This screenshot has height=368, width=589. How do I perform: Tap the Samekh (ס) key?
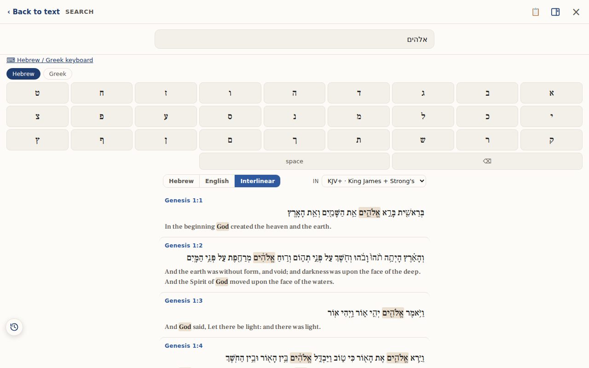[230, 116]
